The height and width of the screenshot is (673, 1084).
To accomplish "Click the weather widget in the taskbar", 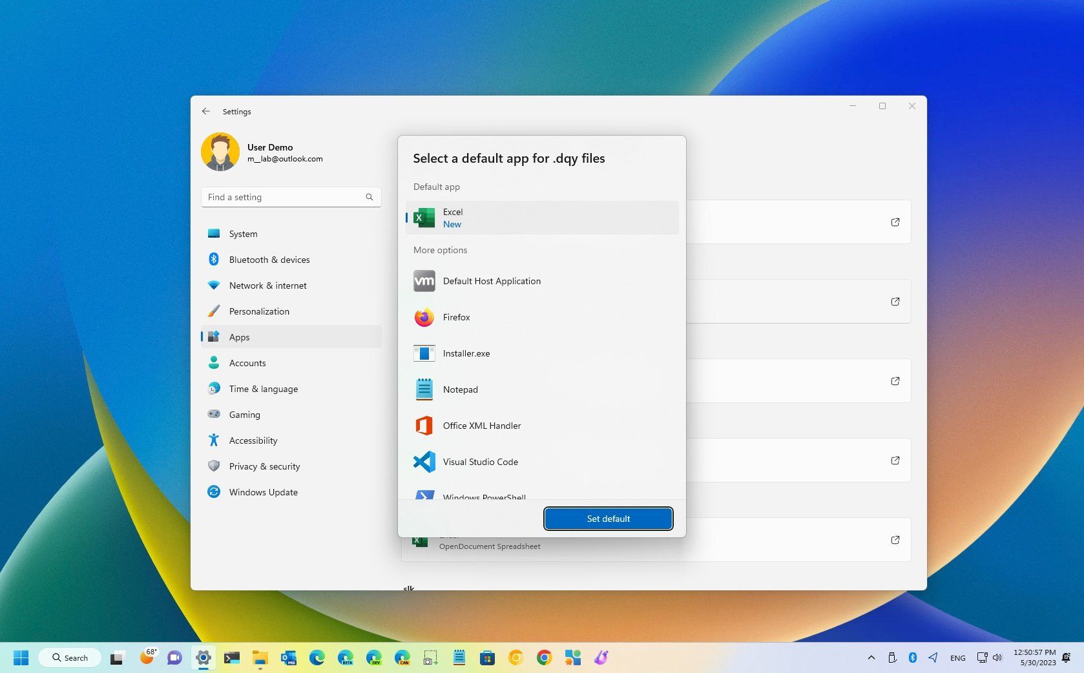I will 149,657.
